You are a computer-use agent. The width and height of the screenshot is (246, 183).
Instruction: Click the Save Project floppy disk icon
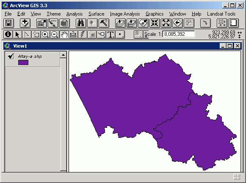(x=8, y=23)
